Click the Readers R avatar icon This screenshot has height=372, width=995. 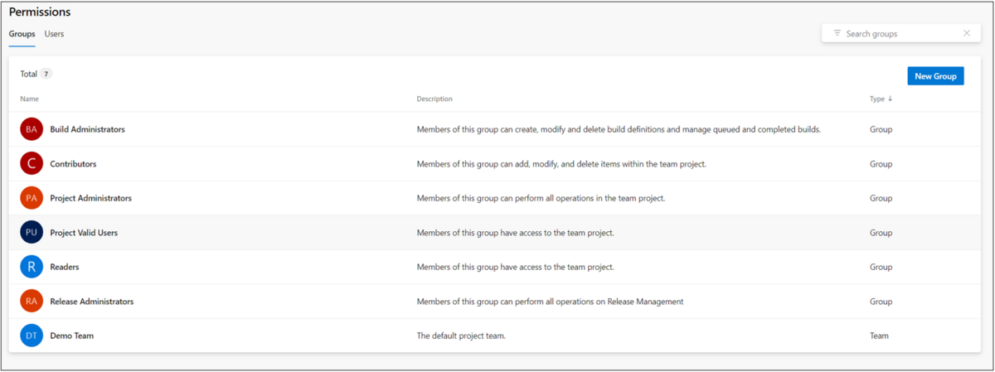click(x=32, y=267)
